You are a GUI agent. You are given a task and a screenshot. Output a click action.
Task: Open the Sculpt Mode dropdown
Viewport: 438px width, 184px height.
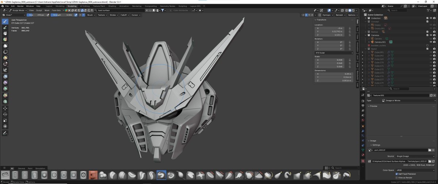click(x=18, y=10)
